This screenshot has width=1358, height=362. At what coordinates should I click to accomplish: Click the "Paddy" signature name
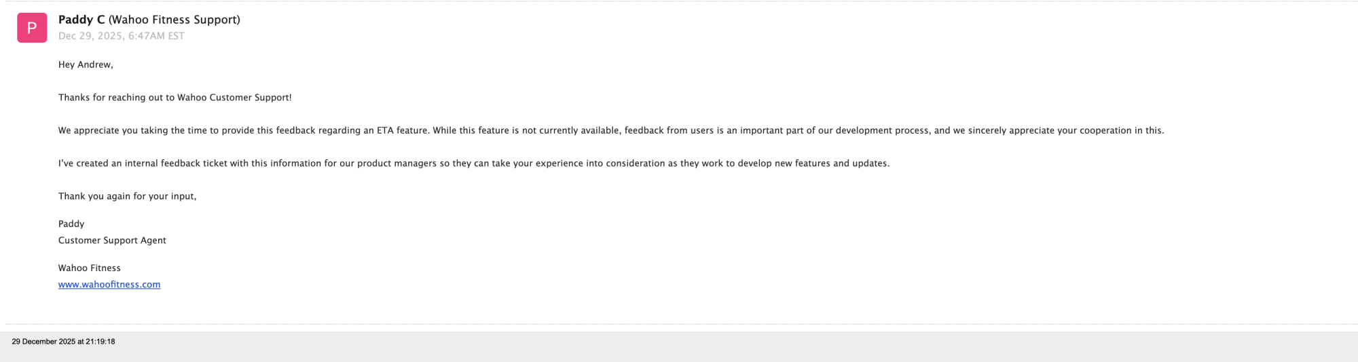tap(71, 224)
